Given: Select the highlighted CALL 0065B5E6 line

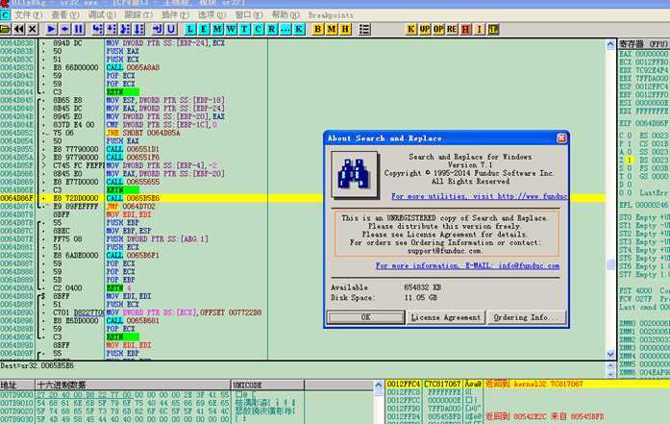Looking at the screenshot, I should click(x=303, y=198).
